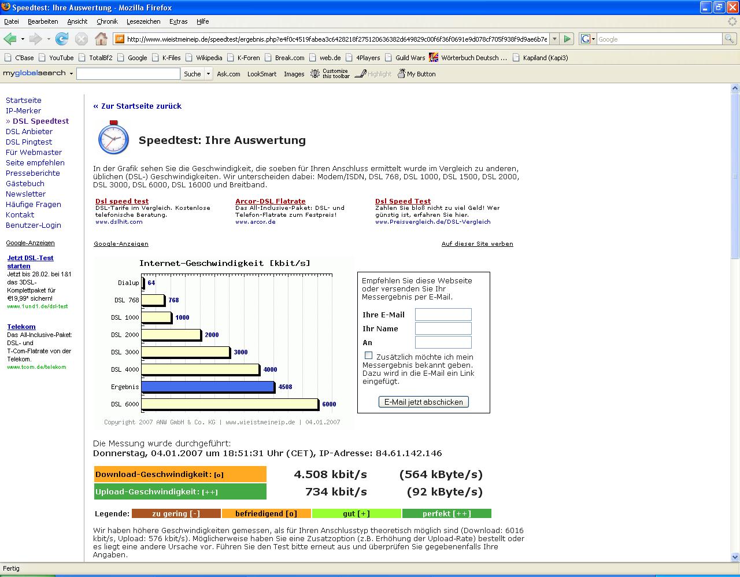Click the Google search box

click(x=659, y=39)
